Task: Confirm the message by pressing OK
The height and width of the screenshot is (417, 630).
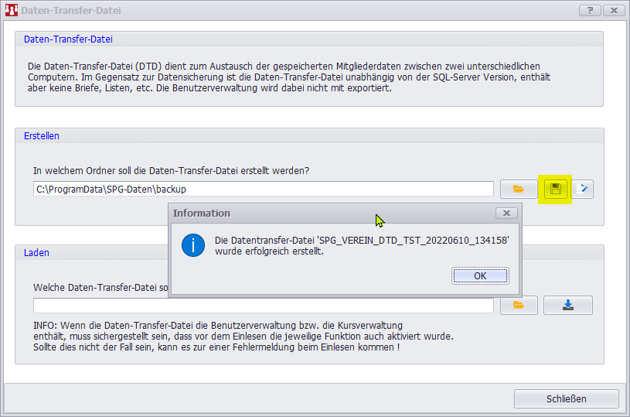Action: tap(480, 276)
